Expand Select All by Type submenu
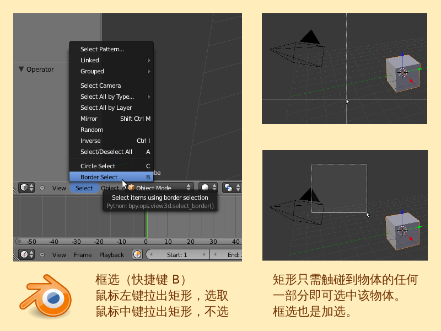Viewport: 441px width, 331px height. pyautogui.click(x=111, y=97)
